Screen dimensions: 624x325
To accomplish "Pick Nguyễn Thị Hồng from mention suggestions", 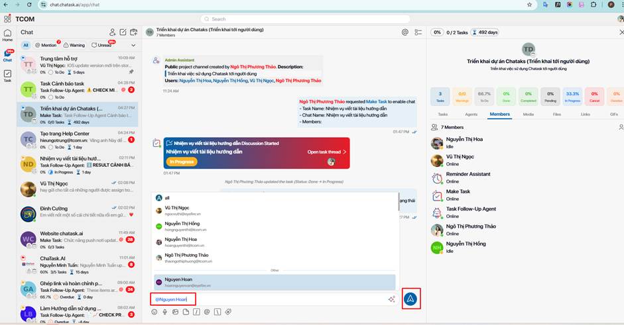I will click(275, 226).
